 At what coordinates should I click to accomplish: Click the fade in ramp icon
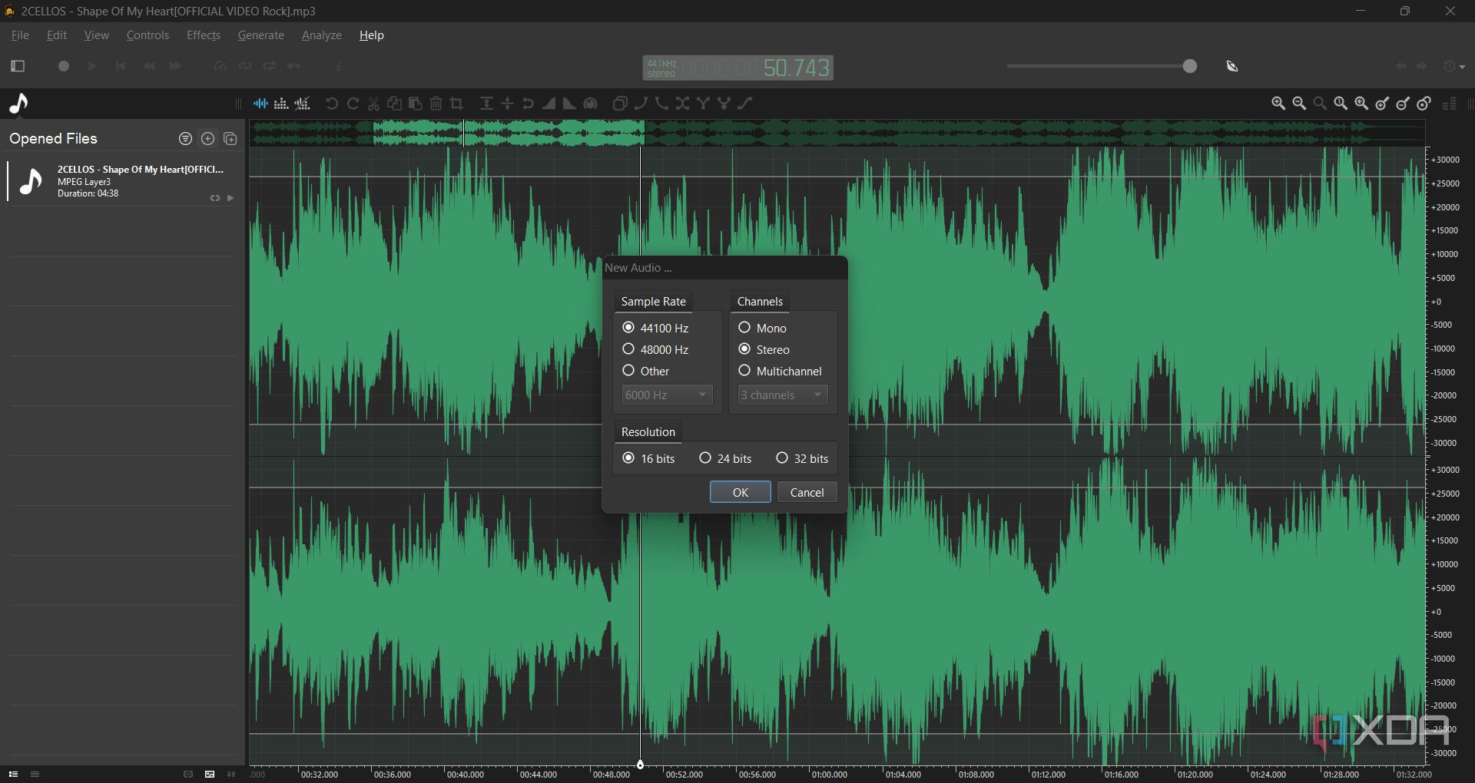click(549, 104)
